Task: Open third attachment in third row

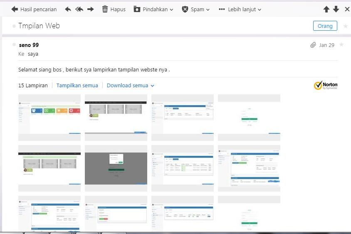Action: (x=183, y=214)
